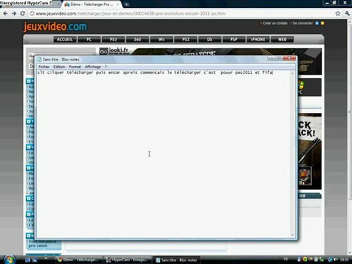Click the looki.fr banner logo
This screenshot has width=352, height=264.
click(114, 51)
